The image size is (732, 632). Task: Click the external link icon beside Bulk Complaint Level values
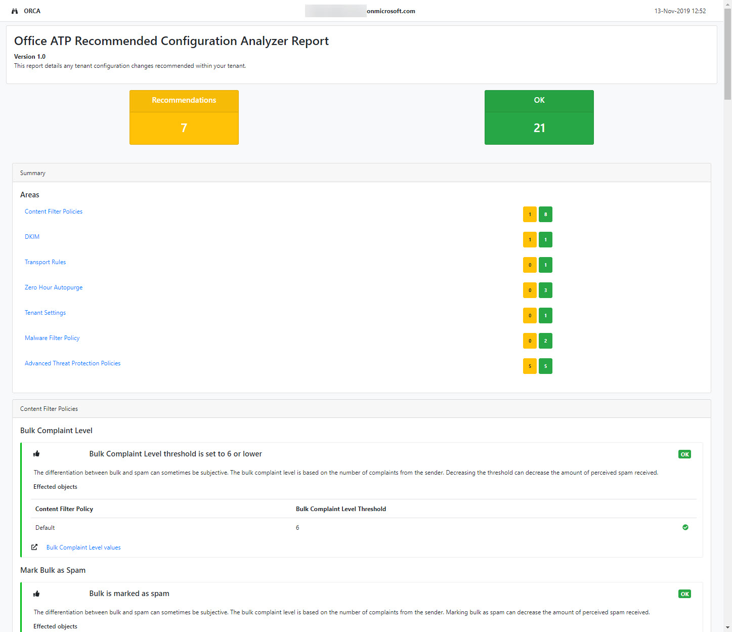[x=34, y=547]
